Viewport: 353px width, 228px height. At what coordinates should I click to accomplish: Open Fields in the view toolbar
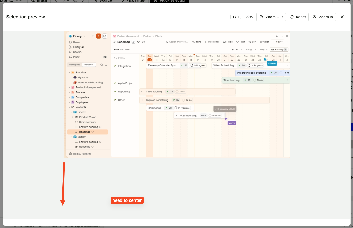(x=228, y=42)
